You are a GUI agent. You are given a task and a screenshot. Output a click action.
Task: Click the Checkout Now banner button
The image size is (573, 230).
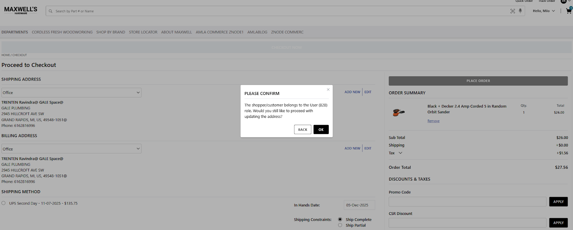286,47
